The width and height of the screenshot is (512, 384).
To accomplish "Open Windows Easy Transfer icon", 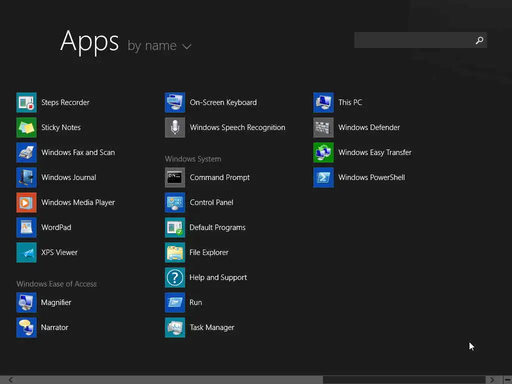I will click(x=323, y=152).
